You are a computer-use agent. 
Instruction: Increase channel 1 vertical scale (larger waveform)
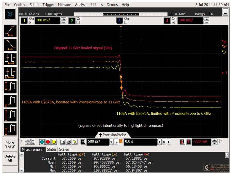(x=64, y=19)
